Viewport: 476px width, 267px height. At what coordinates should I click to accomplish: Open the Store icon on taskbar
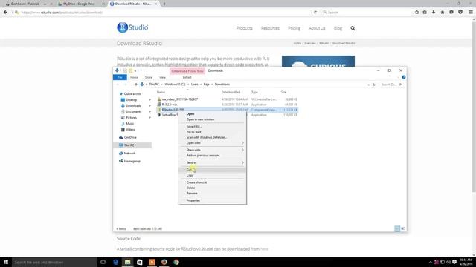pyautogui.click(x=139, y=262)
